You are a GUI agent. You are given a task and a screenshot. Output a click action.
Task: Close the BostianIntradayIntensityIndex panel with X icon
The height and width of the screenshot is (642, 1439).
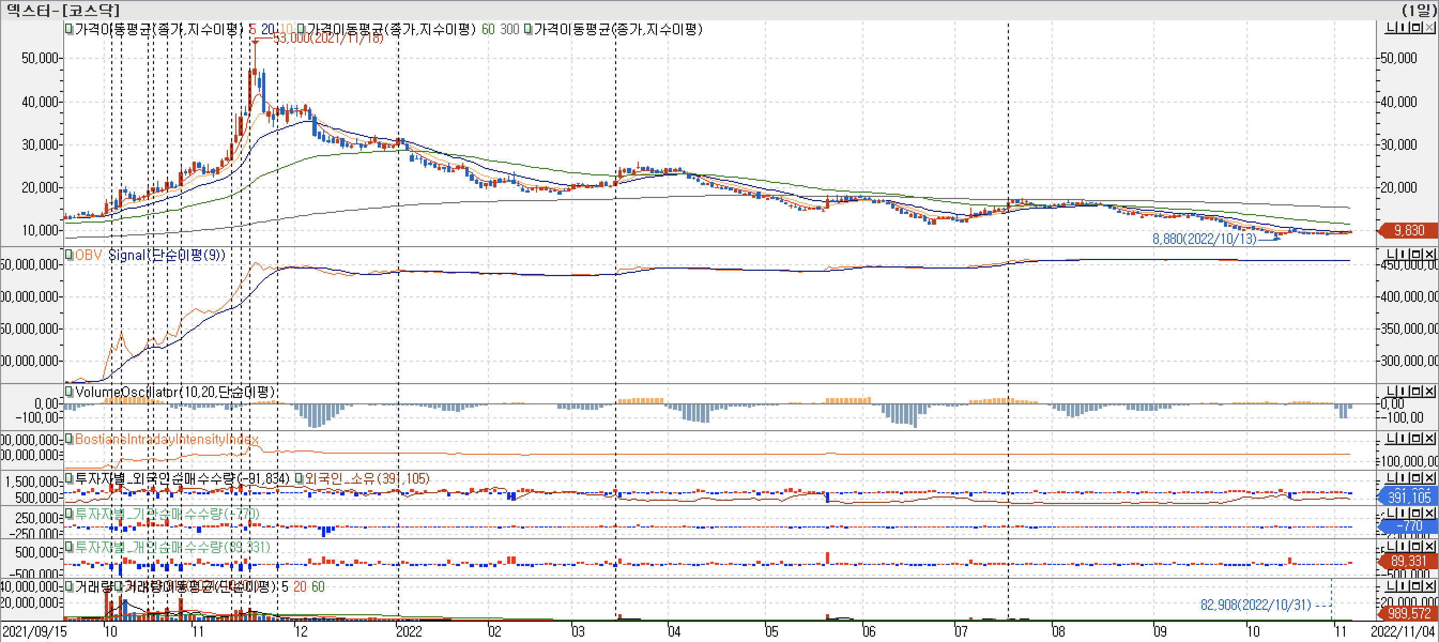pos(1429,438)
